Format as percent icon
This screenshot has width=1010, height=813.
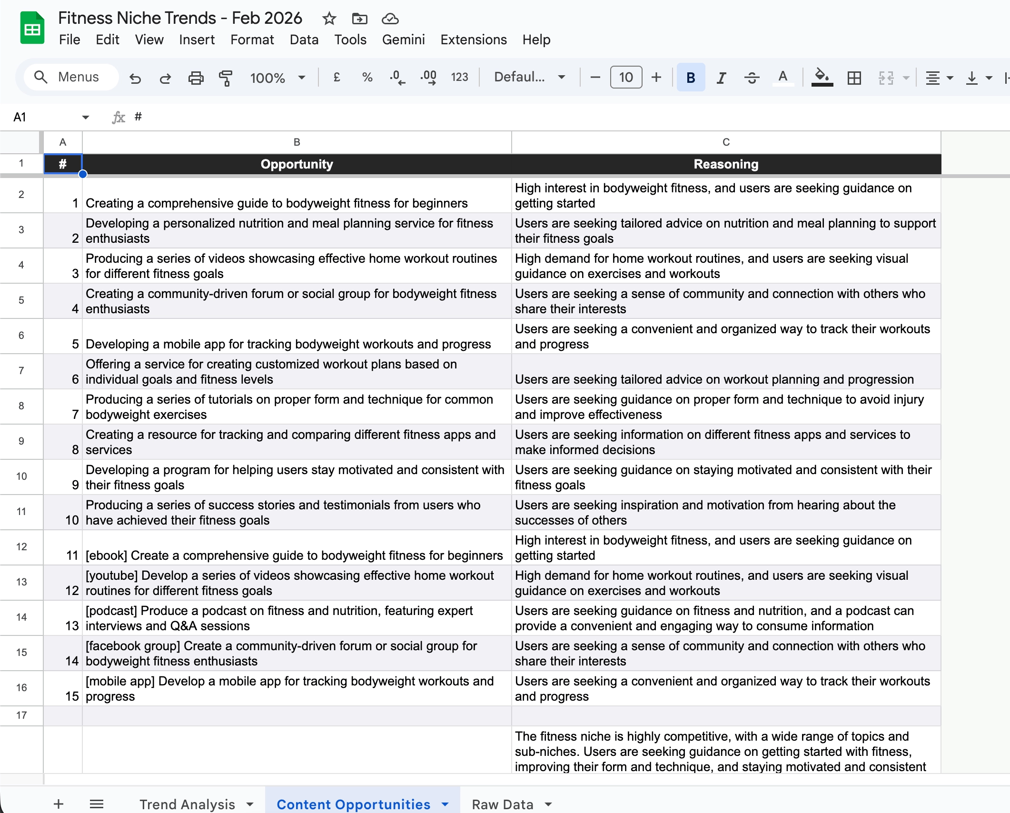(367, 77)
